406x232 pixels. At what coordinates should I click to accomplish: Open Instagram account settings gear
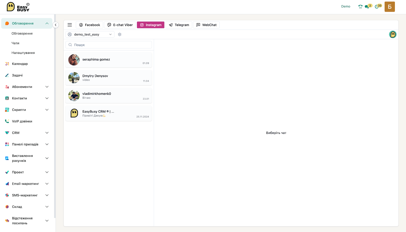point(120,34)
